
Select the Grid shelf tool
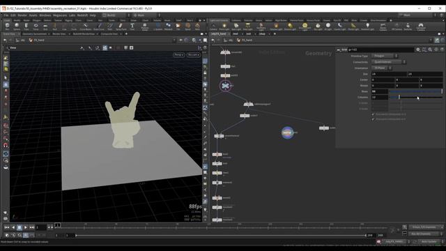(45, 26)
